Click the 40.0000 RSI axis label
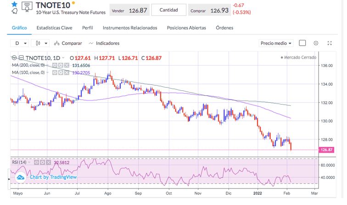Screen dimensions: 347x205 pyautogui.click(x=328, y=177)
